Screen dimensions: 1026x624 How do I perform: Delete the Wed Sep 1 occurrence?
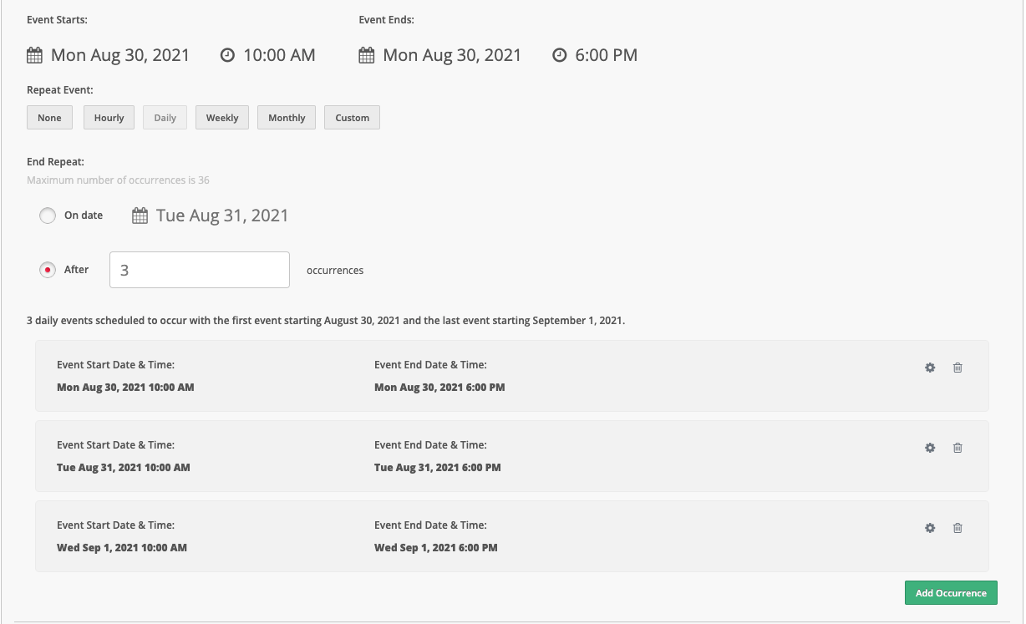pos(957,528)
